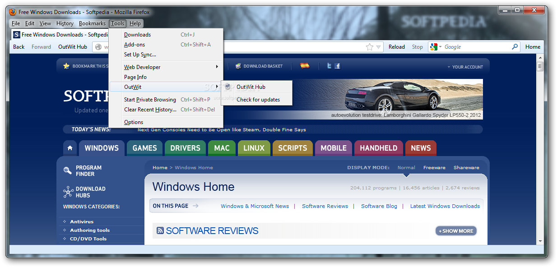The height and width of the screenshot is (267, 557).
Task: Open Latest Windows Downloads link
Action: tap(445, 206)
